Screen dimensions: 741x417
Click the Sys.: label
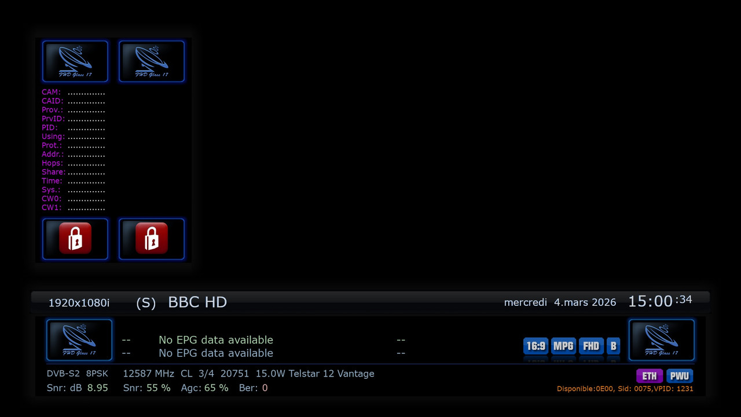(51, 190)
